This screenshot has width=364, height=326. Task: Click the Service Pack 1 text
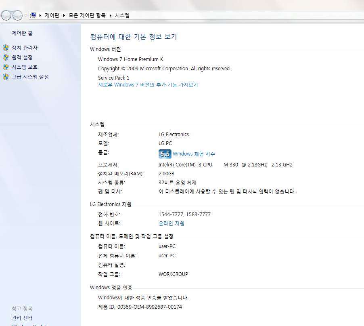pos(114,78)
